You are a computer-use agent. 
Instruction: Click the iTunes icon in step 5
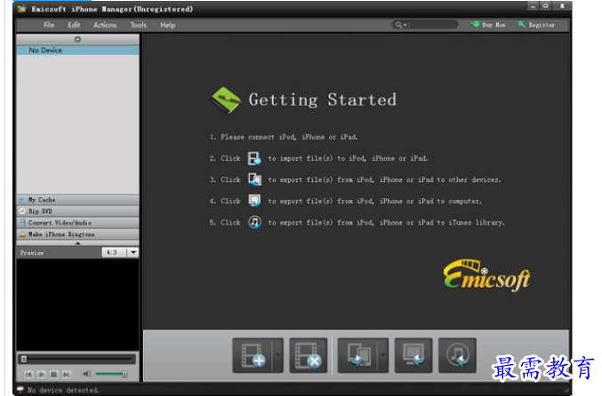(x=254, y=222)
